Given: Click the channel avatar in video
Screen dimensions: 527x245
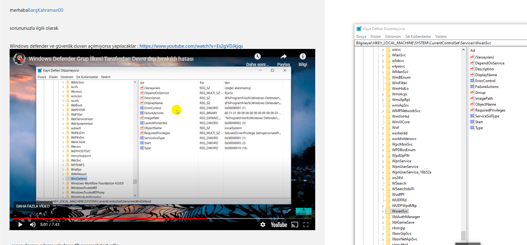Looking at the screenshot, I should click(20, 59).
